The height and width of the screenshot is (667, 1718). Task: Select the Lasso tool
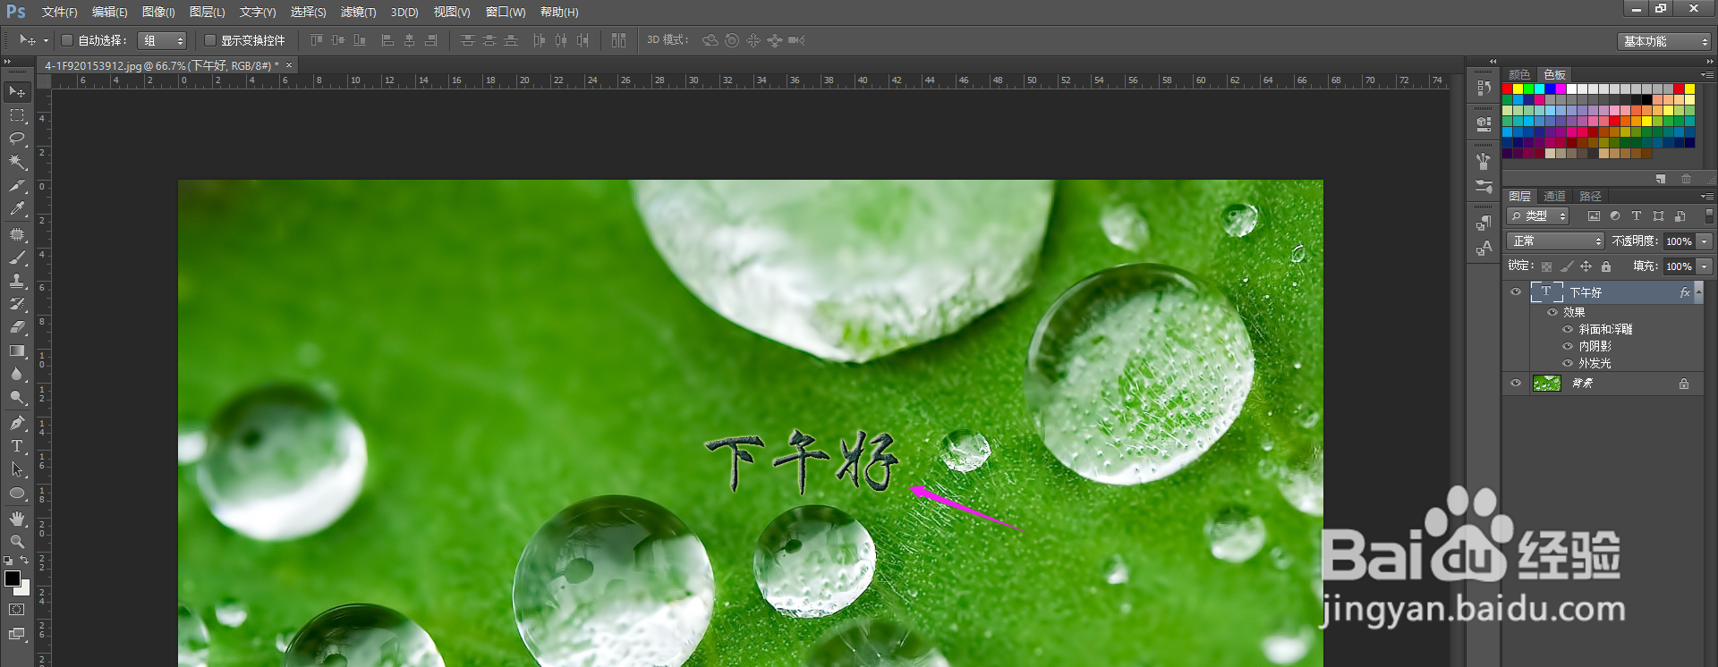click(17, 139)
